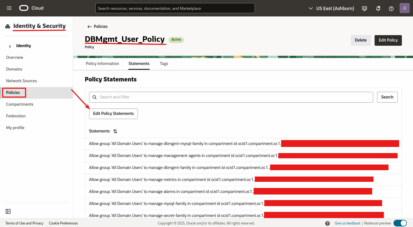Screen dimensions: 413x227
Task: Open the user profile avatar
Action: (x=404, y=8)
